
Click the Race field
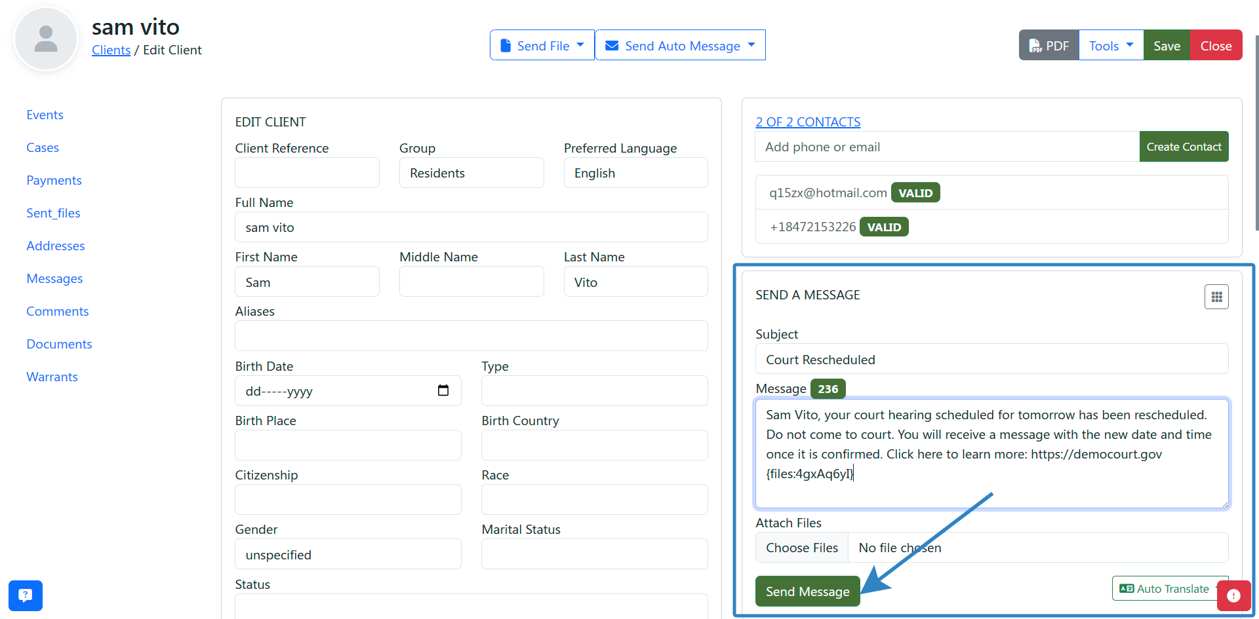595,499
